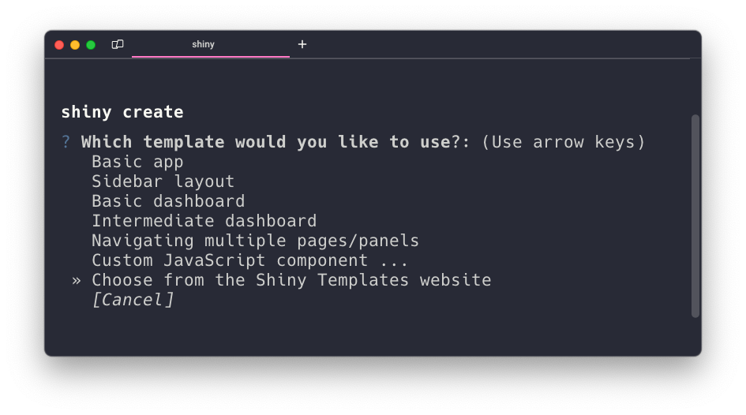Expand the Custom JavaScript component ... option
The image size is (746, 415).
click(x=249, y=260)
